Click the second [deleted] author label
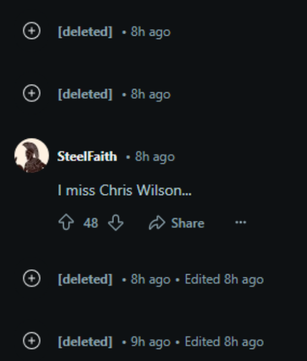 (85, 94)
